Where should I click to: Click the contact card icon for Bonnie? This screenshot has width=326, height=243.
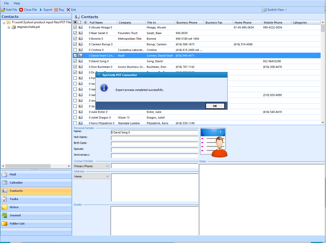(80, 39)
